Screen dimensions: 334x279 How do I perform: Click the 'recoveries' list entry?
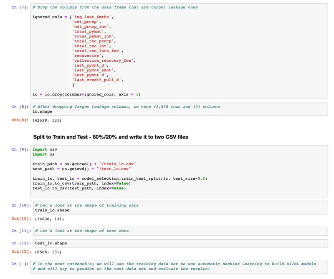point(86,56)
